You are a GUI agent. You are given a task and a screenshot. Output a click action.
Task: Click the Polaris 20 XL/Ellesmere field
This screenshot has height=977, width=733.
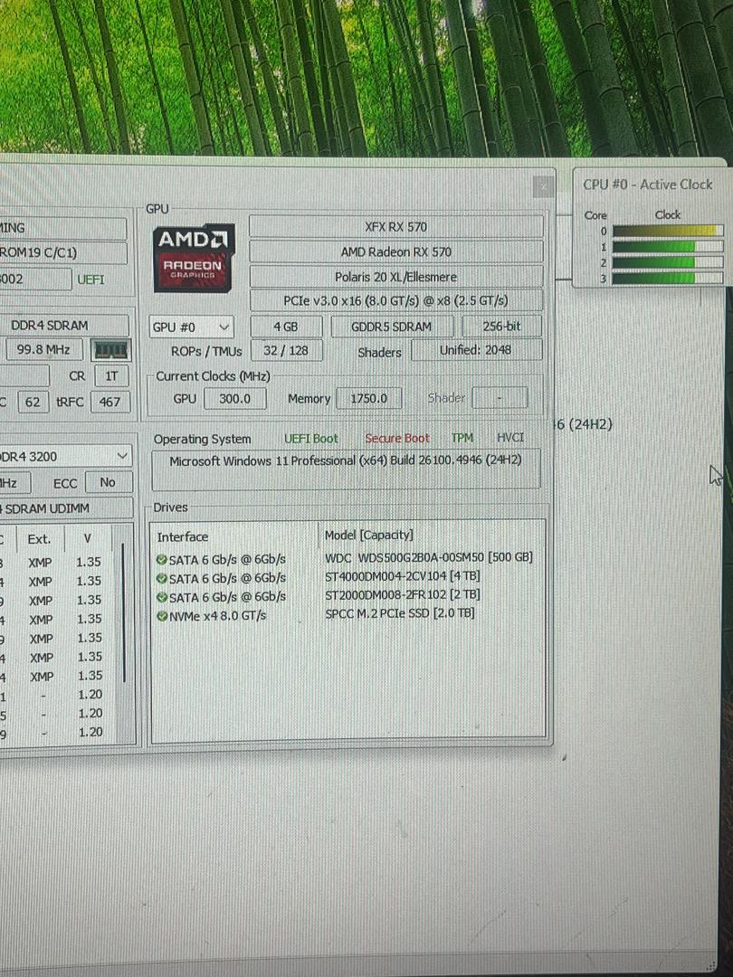tap(396, 277)
